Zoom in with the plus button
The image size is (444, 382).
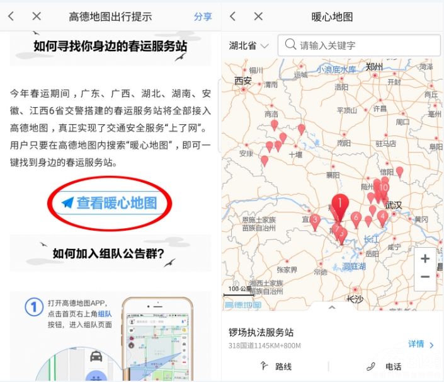(425, 258)
